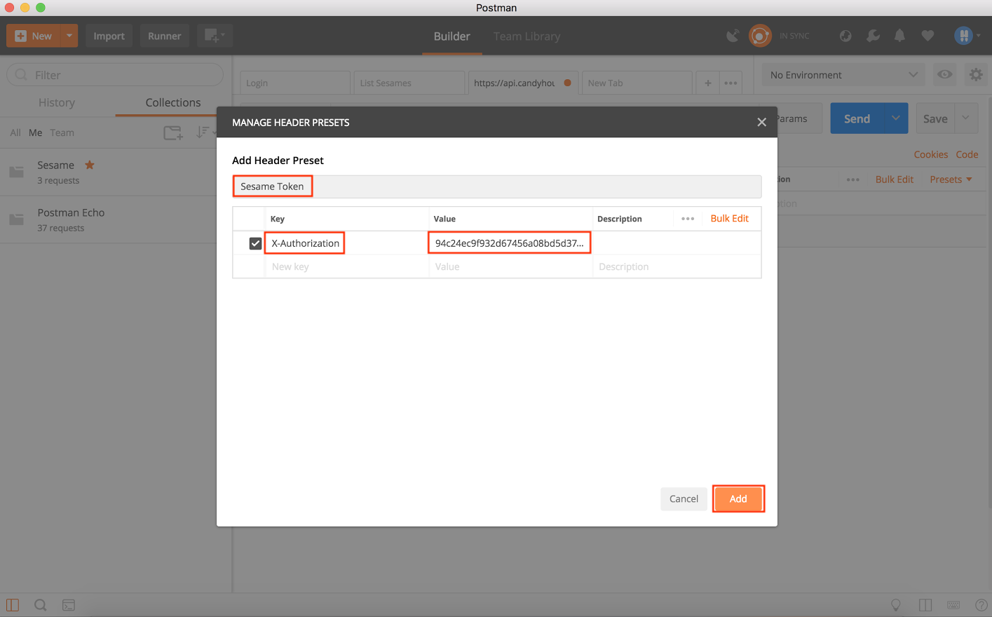
Task: Click the Save button
Action: tap(935, 118)
